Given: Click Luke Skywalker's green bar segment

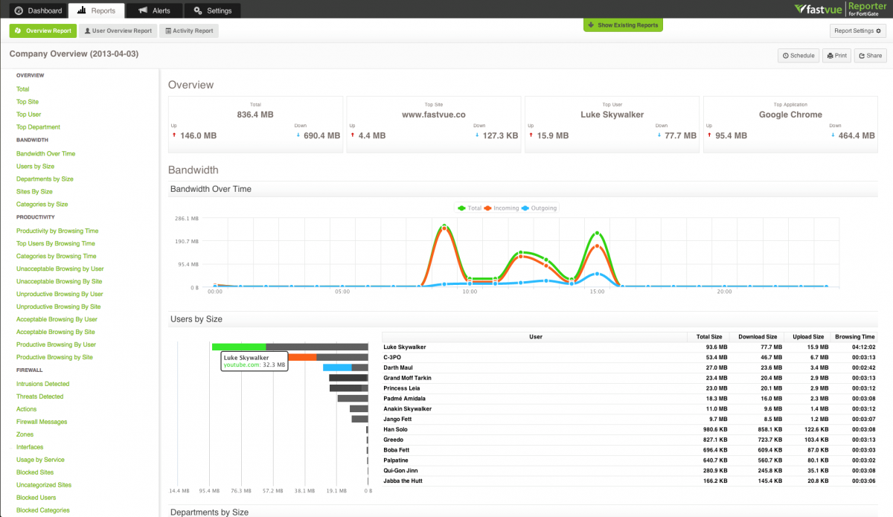Looking at the screenshot, I should [x=238, y=347].
